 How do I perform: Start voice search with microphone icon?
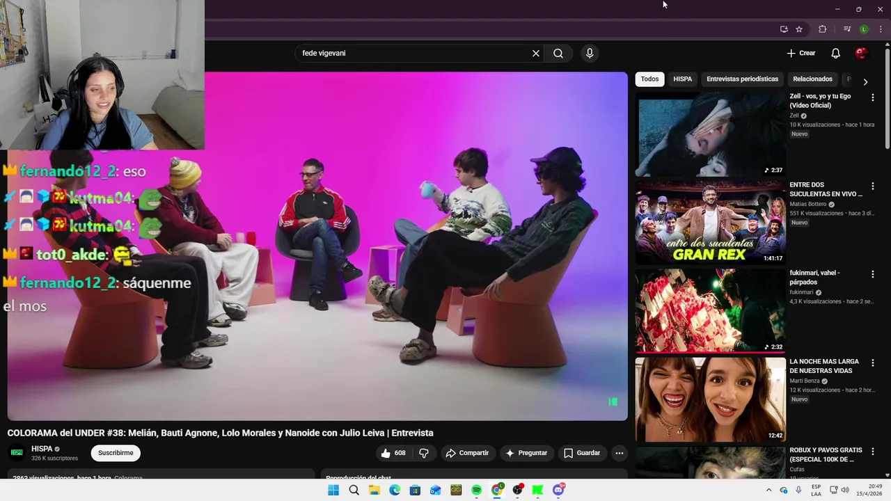(590, 54)
